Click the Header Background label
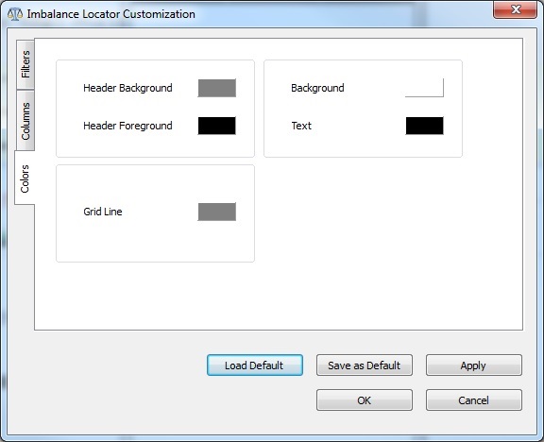The height and width of the screenshot is (442, 544). click(127, 88)
